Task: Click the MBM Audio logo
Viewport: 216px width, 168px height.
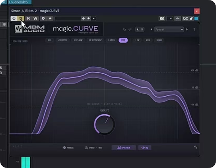Action: click(29, 29)
